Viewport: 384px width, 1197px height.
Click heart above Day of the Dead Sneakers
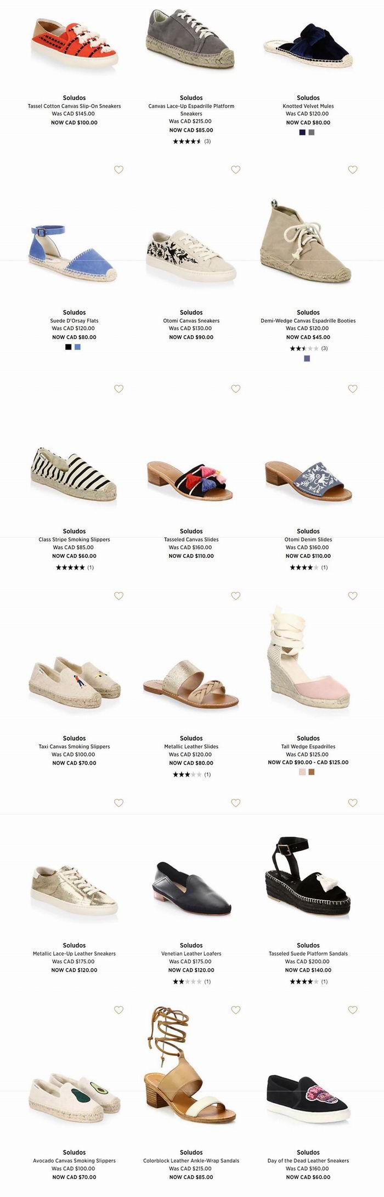click(x=353, y=1010)
